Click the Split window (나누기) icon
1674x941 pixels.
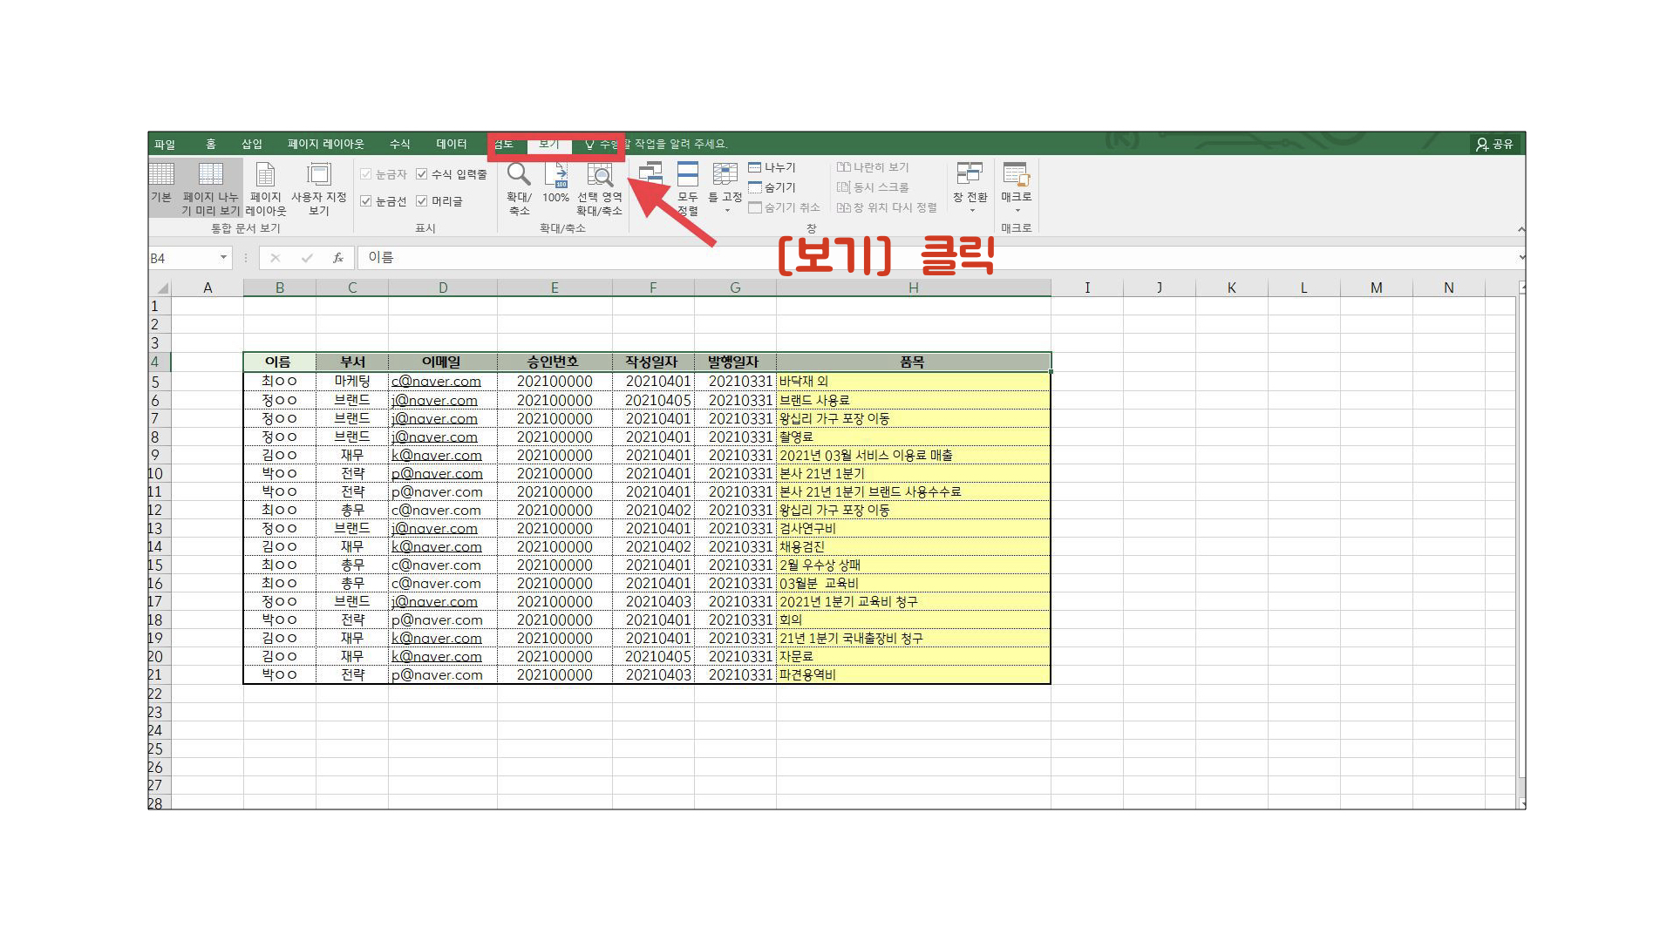[756, 167]
